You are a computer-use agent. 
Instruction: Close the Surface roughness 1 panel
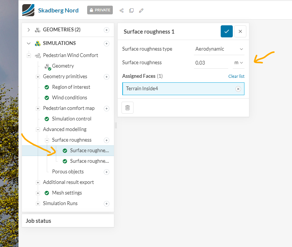[x=240, y=31]
